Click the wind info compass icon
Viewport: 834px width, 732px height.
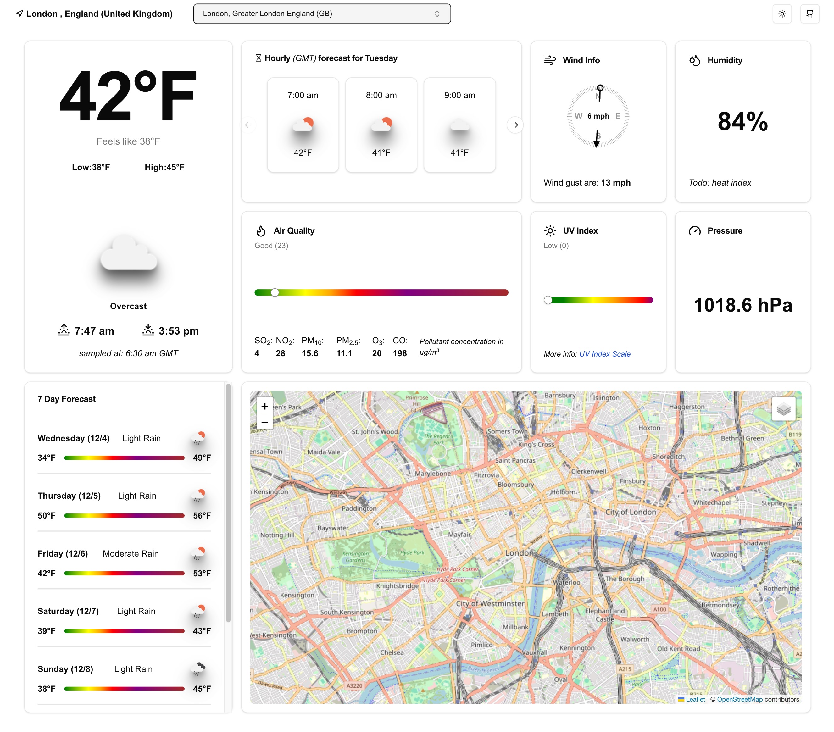coord(598,116)
